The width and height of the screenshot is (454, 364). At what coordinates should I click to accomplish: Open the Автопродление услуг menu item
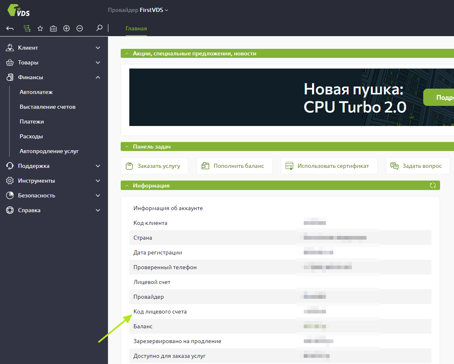(49, 151)
